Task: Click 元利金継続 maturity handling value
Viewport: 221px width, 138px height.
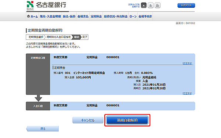Action: (149, 77)
